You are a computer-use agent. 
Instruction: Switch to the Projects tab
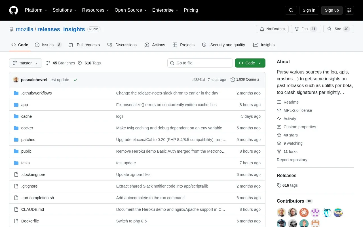tap(183, 45)
